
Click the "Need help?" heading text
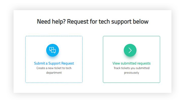point(51,21)
